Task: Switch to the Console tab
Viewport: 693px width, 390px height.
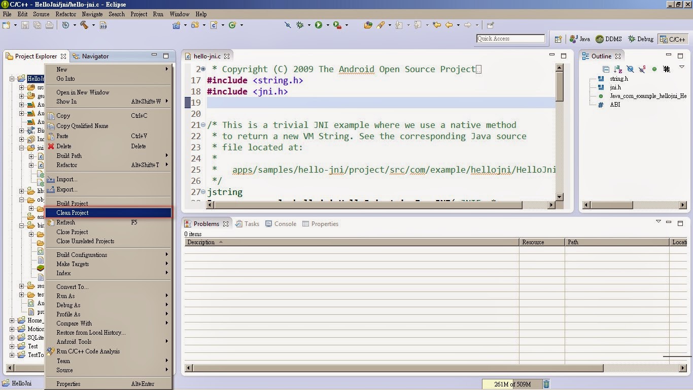Action: point(281,224)
